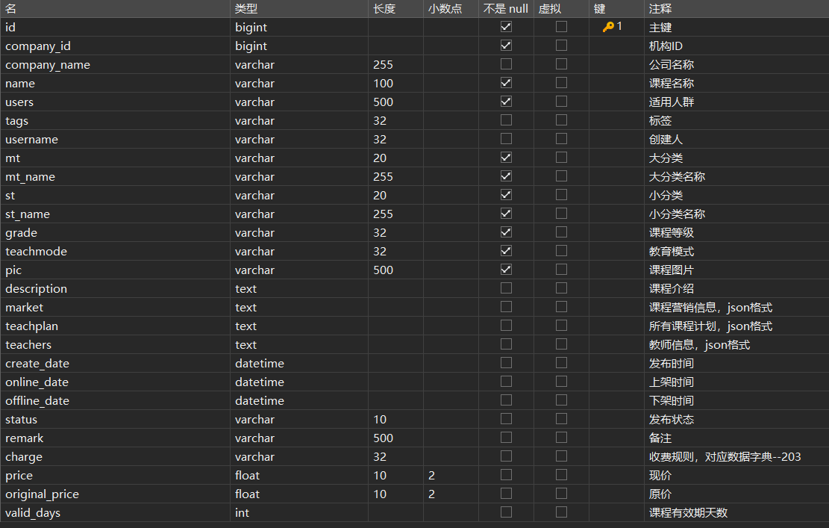Screen dimensions: 829x528
Task: Select datetime type cell of create_date
Action: click(298, 363)
